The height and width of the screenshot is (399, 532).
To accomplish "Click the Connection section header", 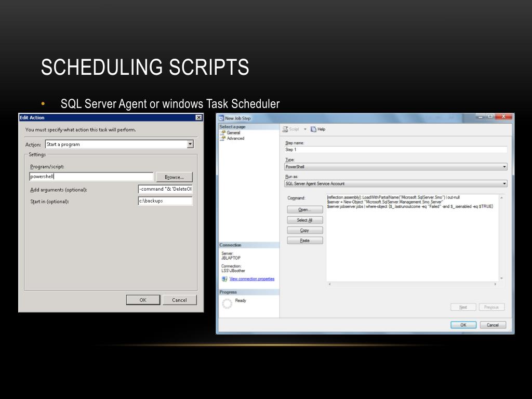I will click(x=249, y=245).
